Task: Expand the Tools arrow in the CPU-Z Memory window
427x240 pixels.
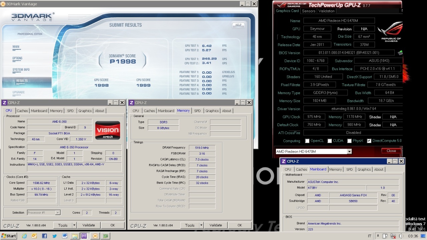Action: coord(201,225)
